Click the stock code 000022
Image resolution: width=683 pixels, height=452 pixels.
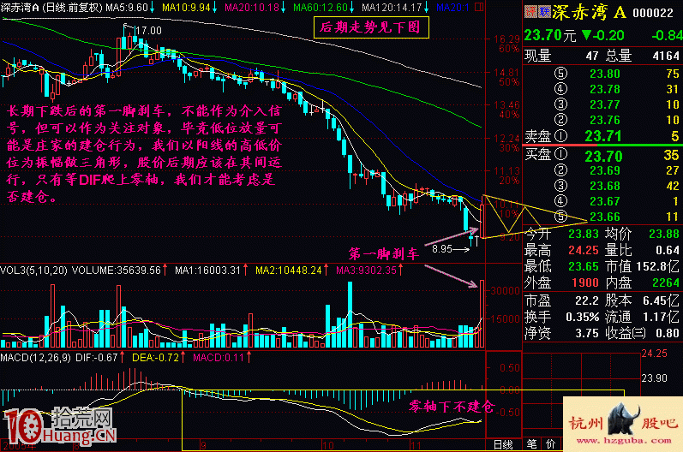pos(653,13)
